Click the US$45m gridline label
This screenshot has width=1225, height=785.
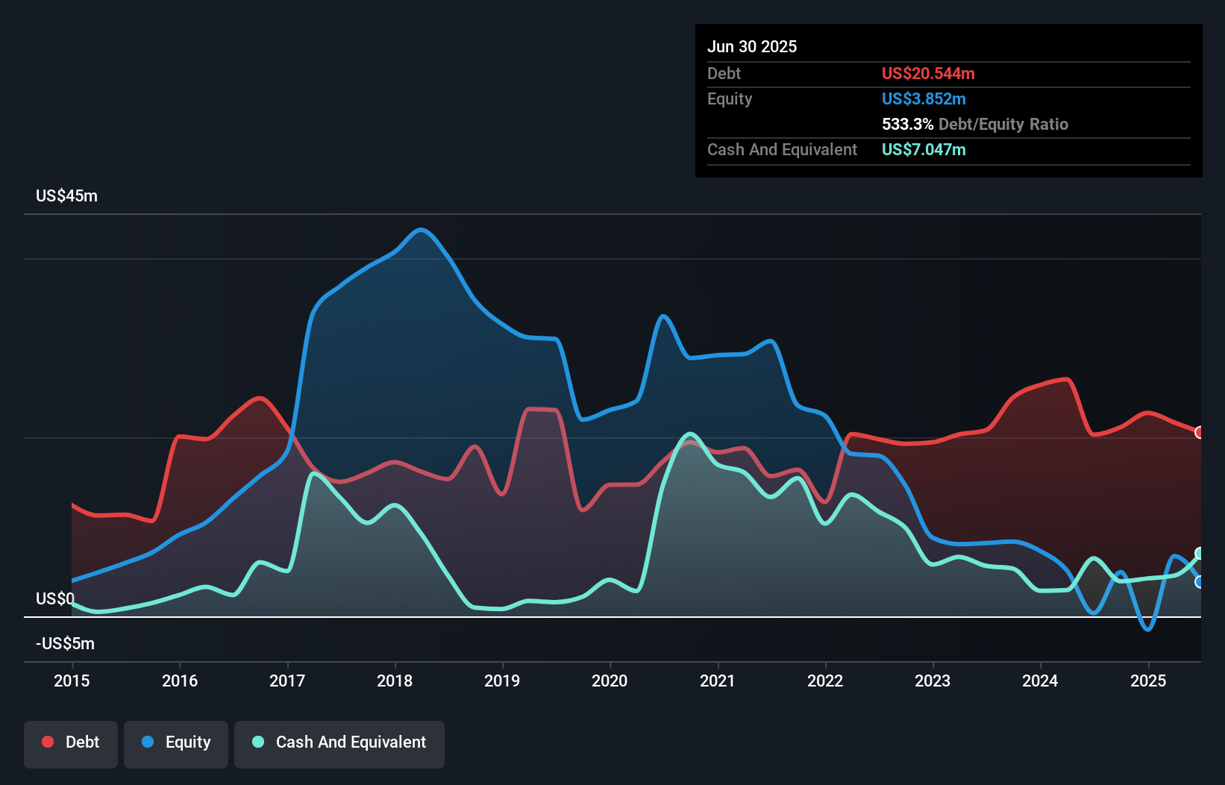67,196
